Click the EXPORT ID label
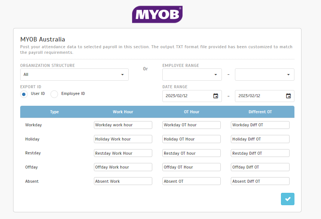Viewport: 321px width, 219px height. [x=31, y=87]
